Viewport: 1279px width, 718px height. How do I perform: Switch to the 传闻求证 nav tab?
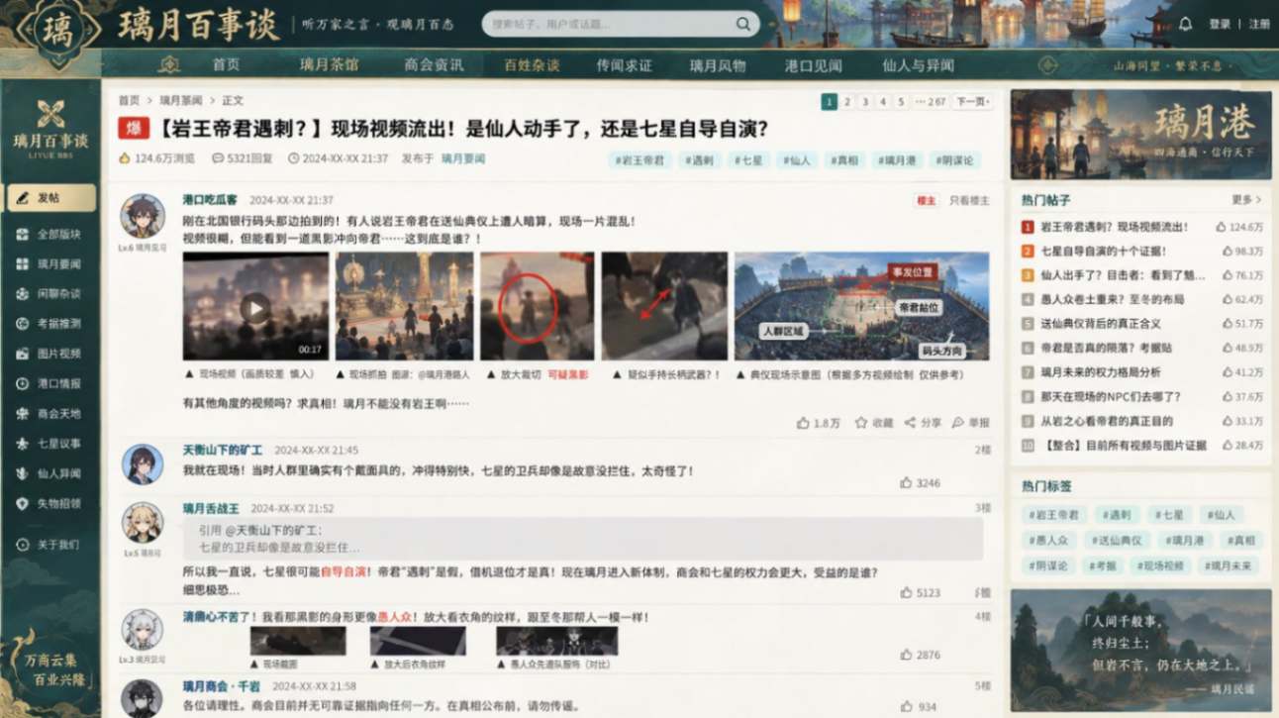click(624, 65)
